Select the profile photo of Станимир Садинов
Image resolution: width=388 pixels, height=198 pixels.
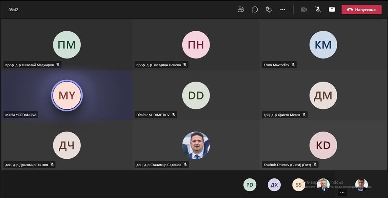[196, 145]
